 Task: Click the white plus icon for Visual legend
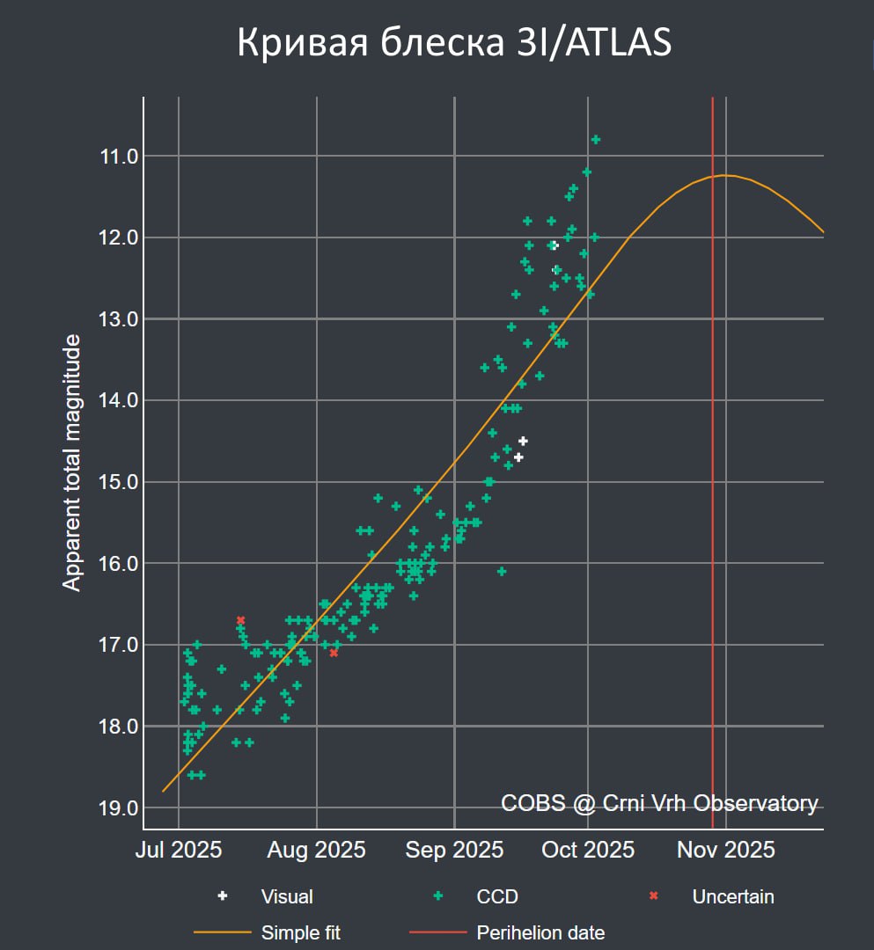pyautogui.click(x=222, y=896)
